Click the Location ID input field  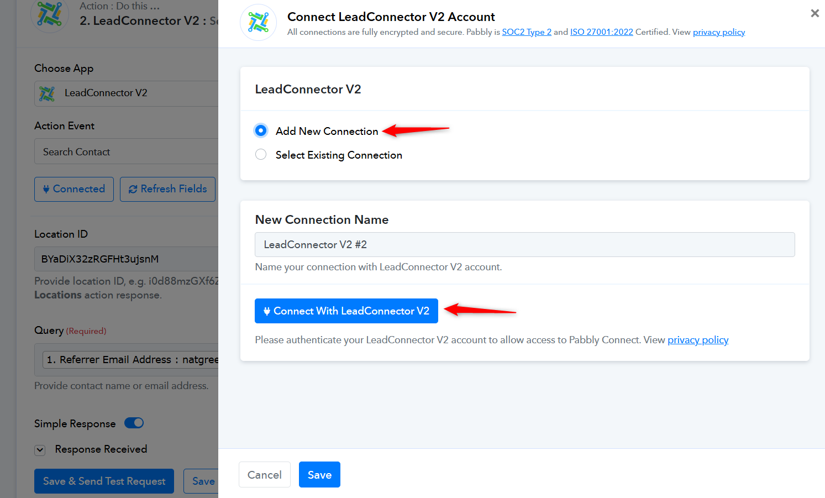pyautogui.click(x=127, y=259)
